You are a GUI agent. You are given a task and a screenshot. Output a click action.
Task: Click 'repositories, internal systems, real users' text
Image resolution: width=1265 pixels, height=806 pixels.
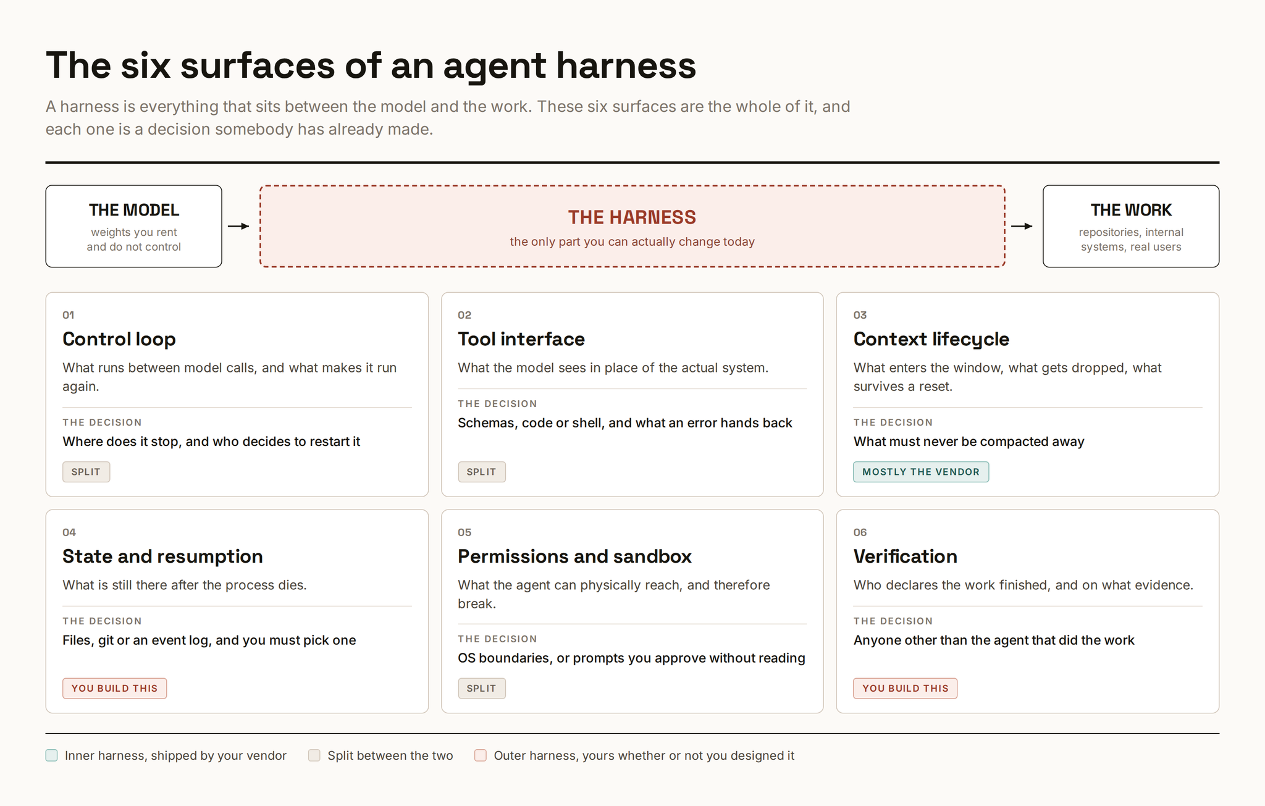pyautogui.click(x=1131, y=240)
